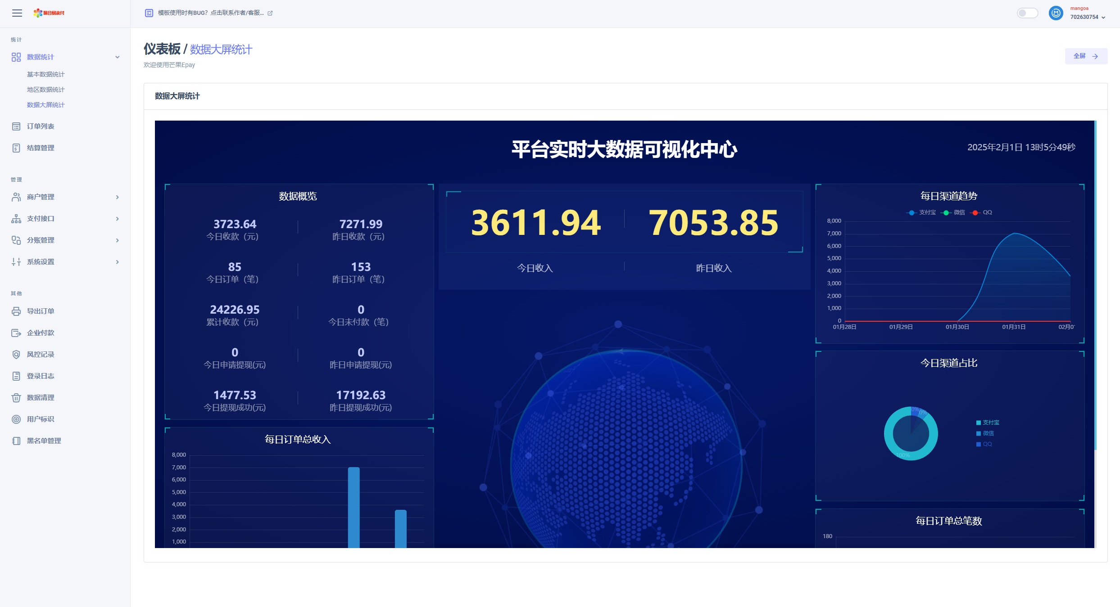This screenshot has height=607, width=1120.
Task: Hide the 微信 series via chart legend
Action: (955, 212)
